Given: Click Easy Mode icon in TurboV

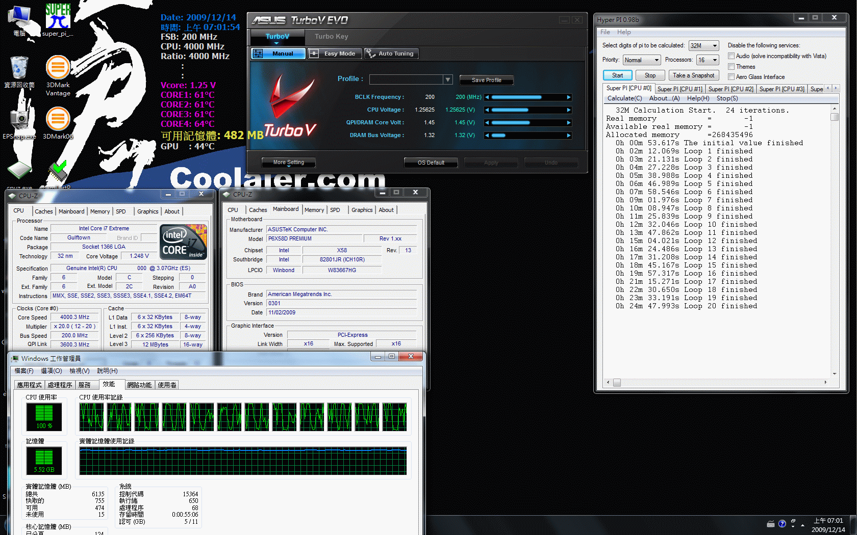Looking at the screenshot, I should [x=314, y=53].
